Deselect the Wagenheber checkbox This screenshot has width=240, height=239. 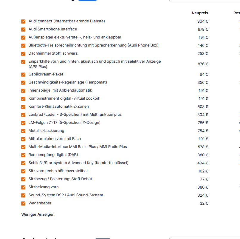coord(23,203)
